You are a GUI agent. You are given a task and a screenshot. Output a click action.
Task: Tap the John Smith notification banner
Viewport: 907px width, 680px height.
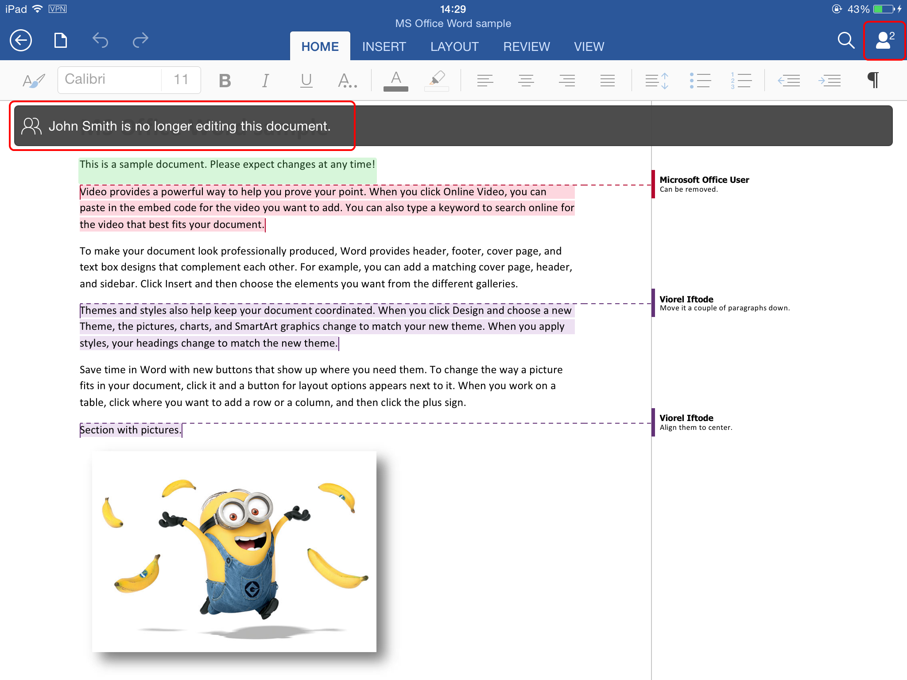453,126
